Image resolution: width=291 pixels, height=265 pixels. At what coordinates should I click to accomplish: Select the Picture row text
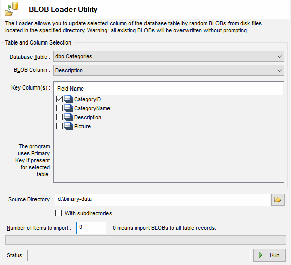pos(82,126)
